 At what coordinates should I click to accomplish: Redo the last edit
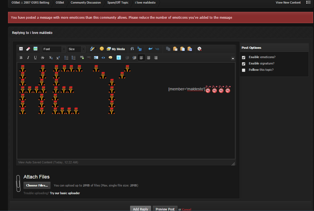[157, 49]
